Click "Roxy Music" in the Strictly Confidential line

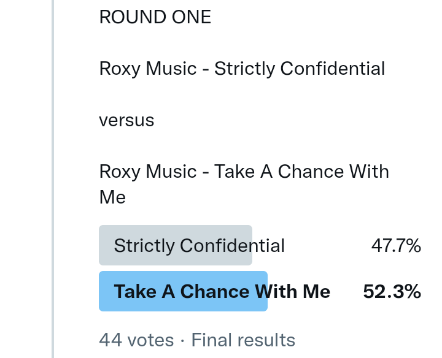click(147, 69)
